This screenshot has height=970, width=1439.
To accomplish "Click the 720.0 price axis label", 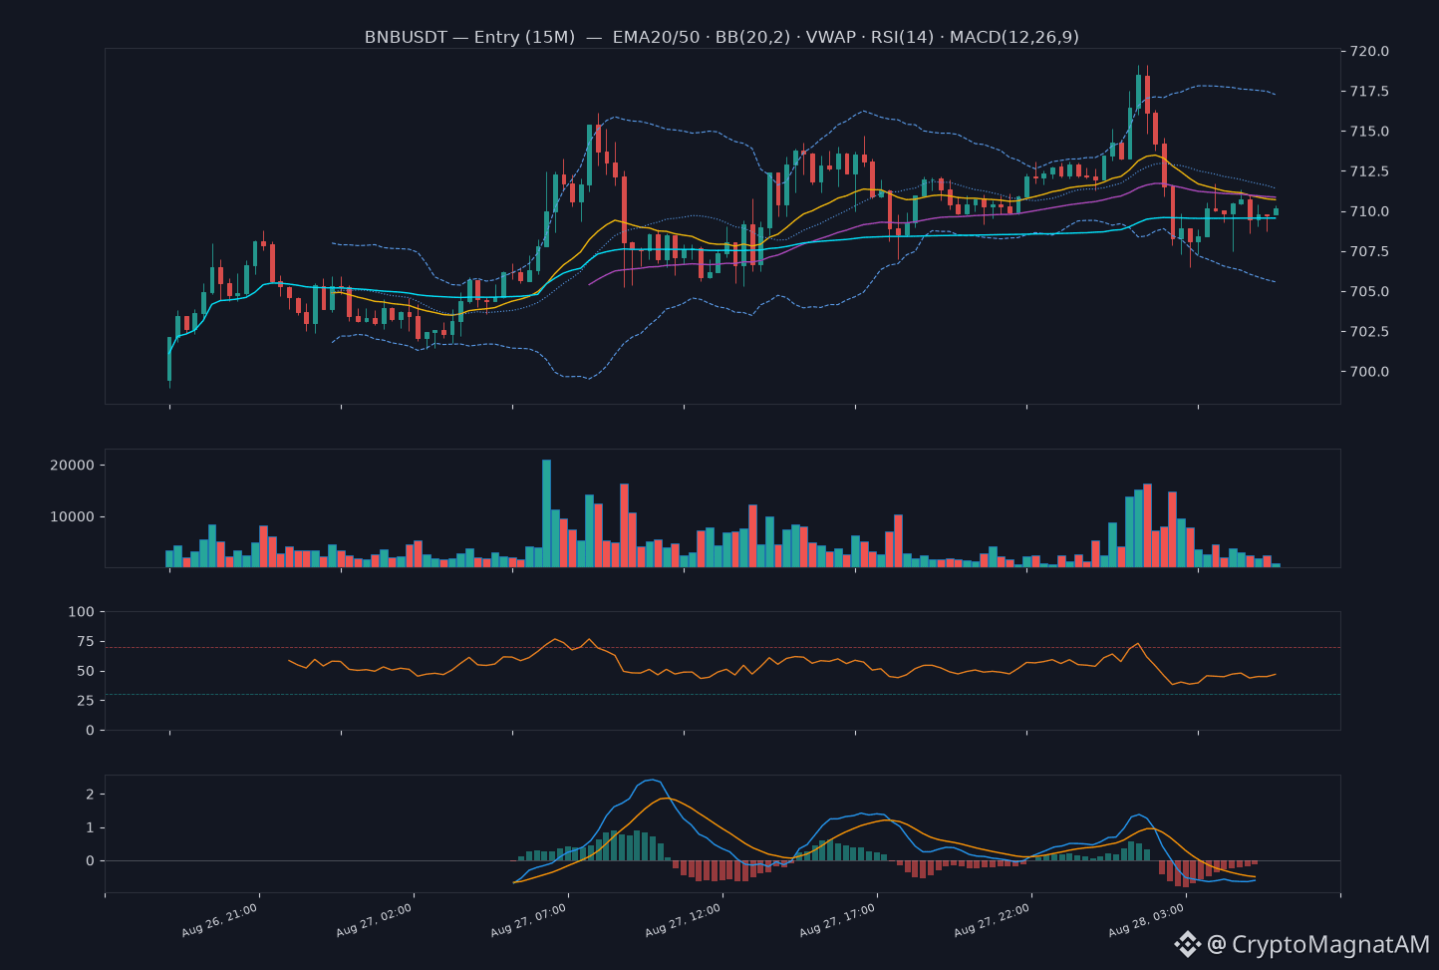I will coord(1369,51).
